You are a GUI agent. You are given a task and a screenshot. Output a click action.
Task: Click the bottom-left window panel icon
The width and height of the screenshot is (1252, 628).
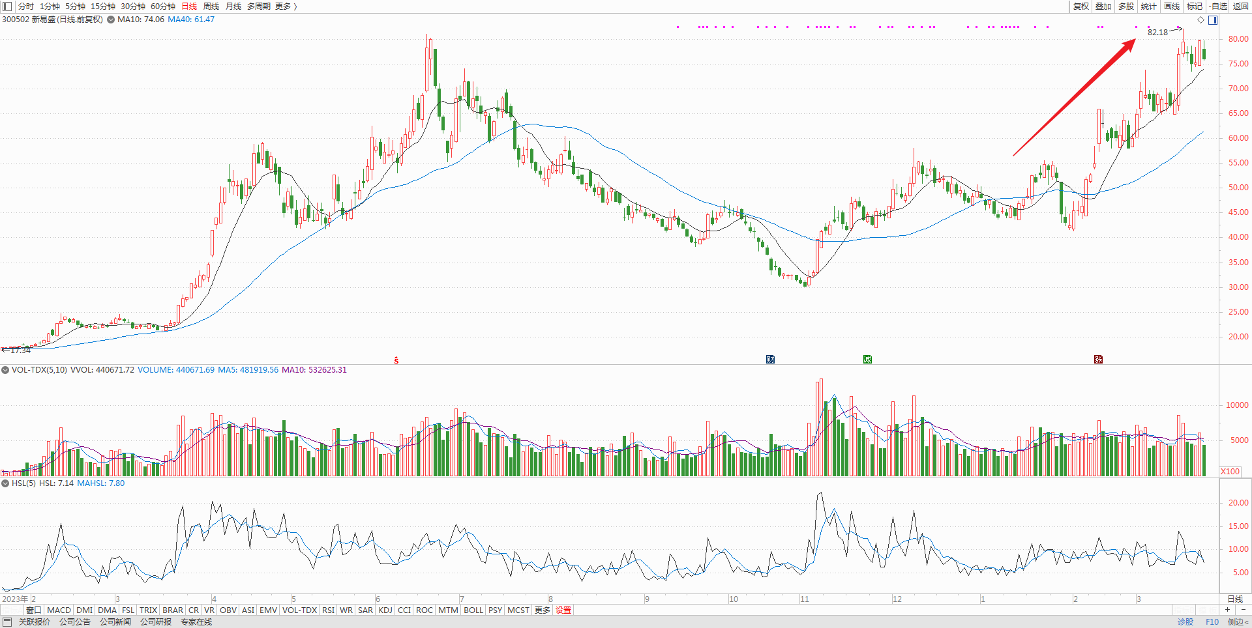[7, 622]
